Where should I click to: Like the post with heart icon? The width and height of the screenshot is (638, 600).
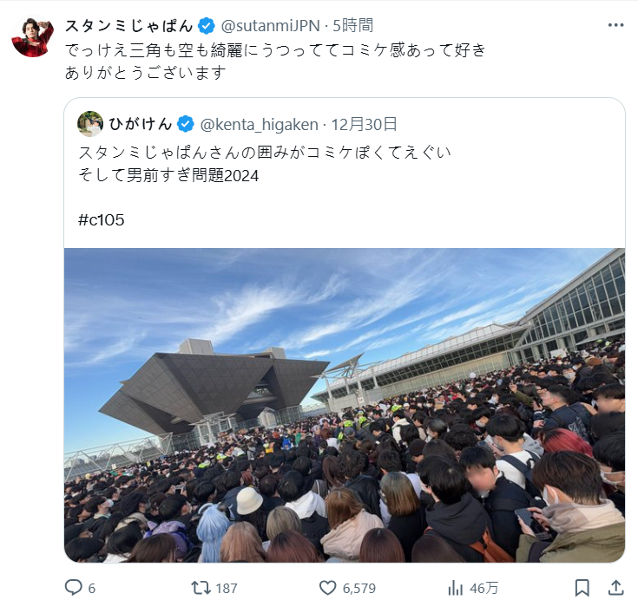tap(327, 588)
